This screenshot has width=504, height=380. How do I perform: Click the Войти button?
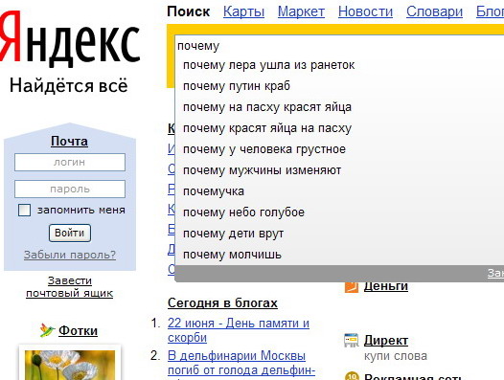70,233
